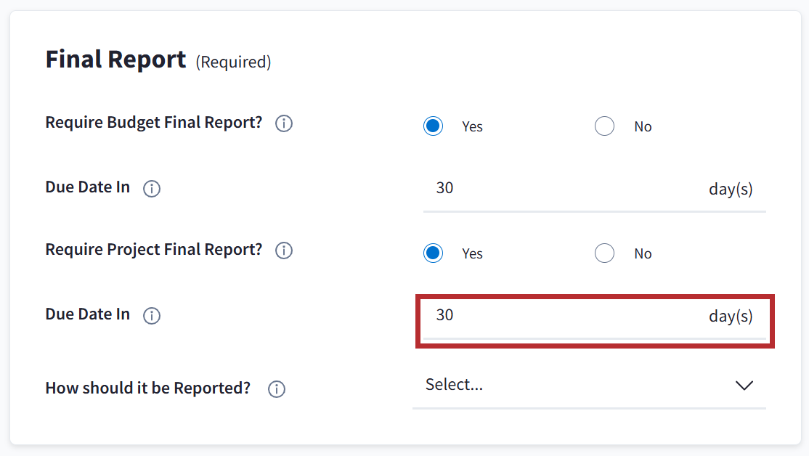The image size is (809, 456).
Task: Choose No for Require Project Final Report
Action: pos(604,253)
